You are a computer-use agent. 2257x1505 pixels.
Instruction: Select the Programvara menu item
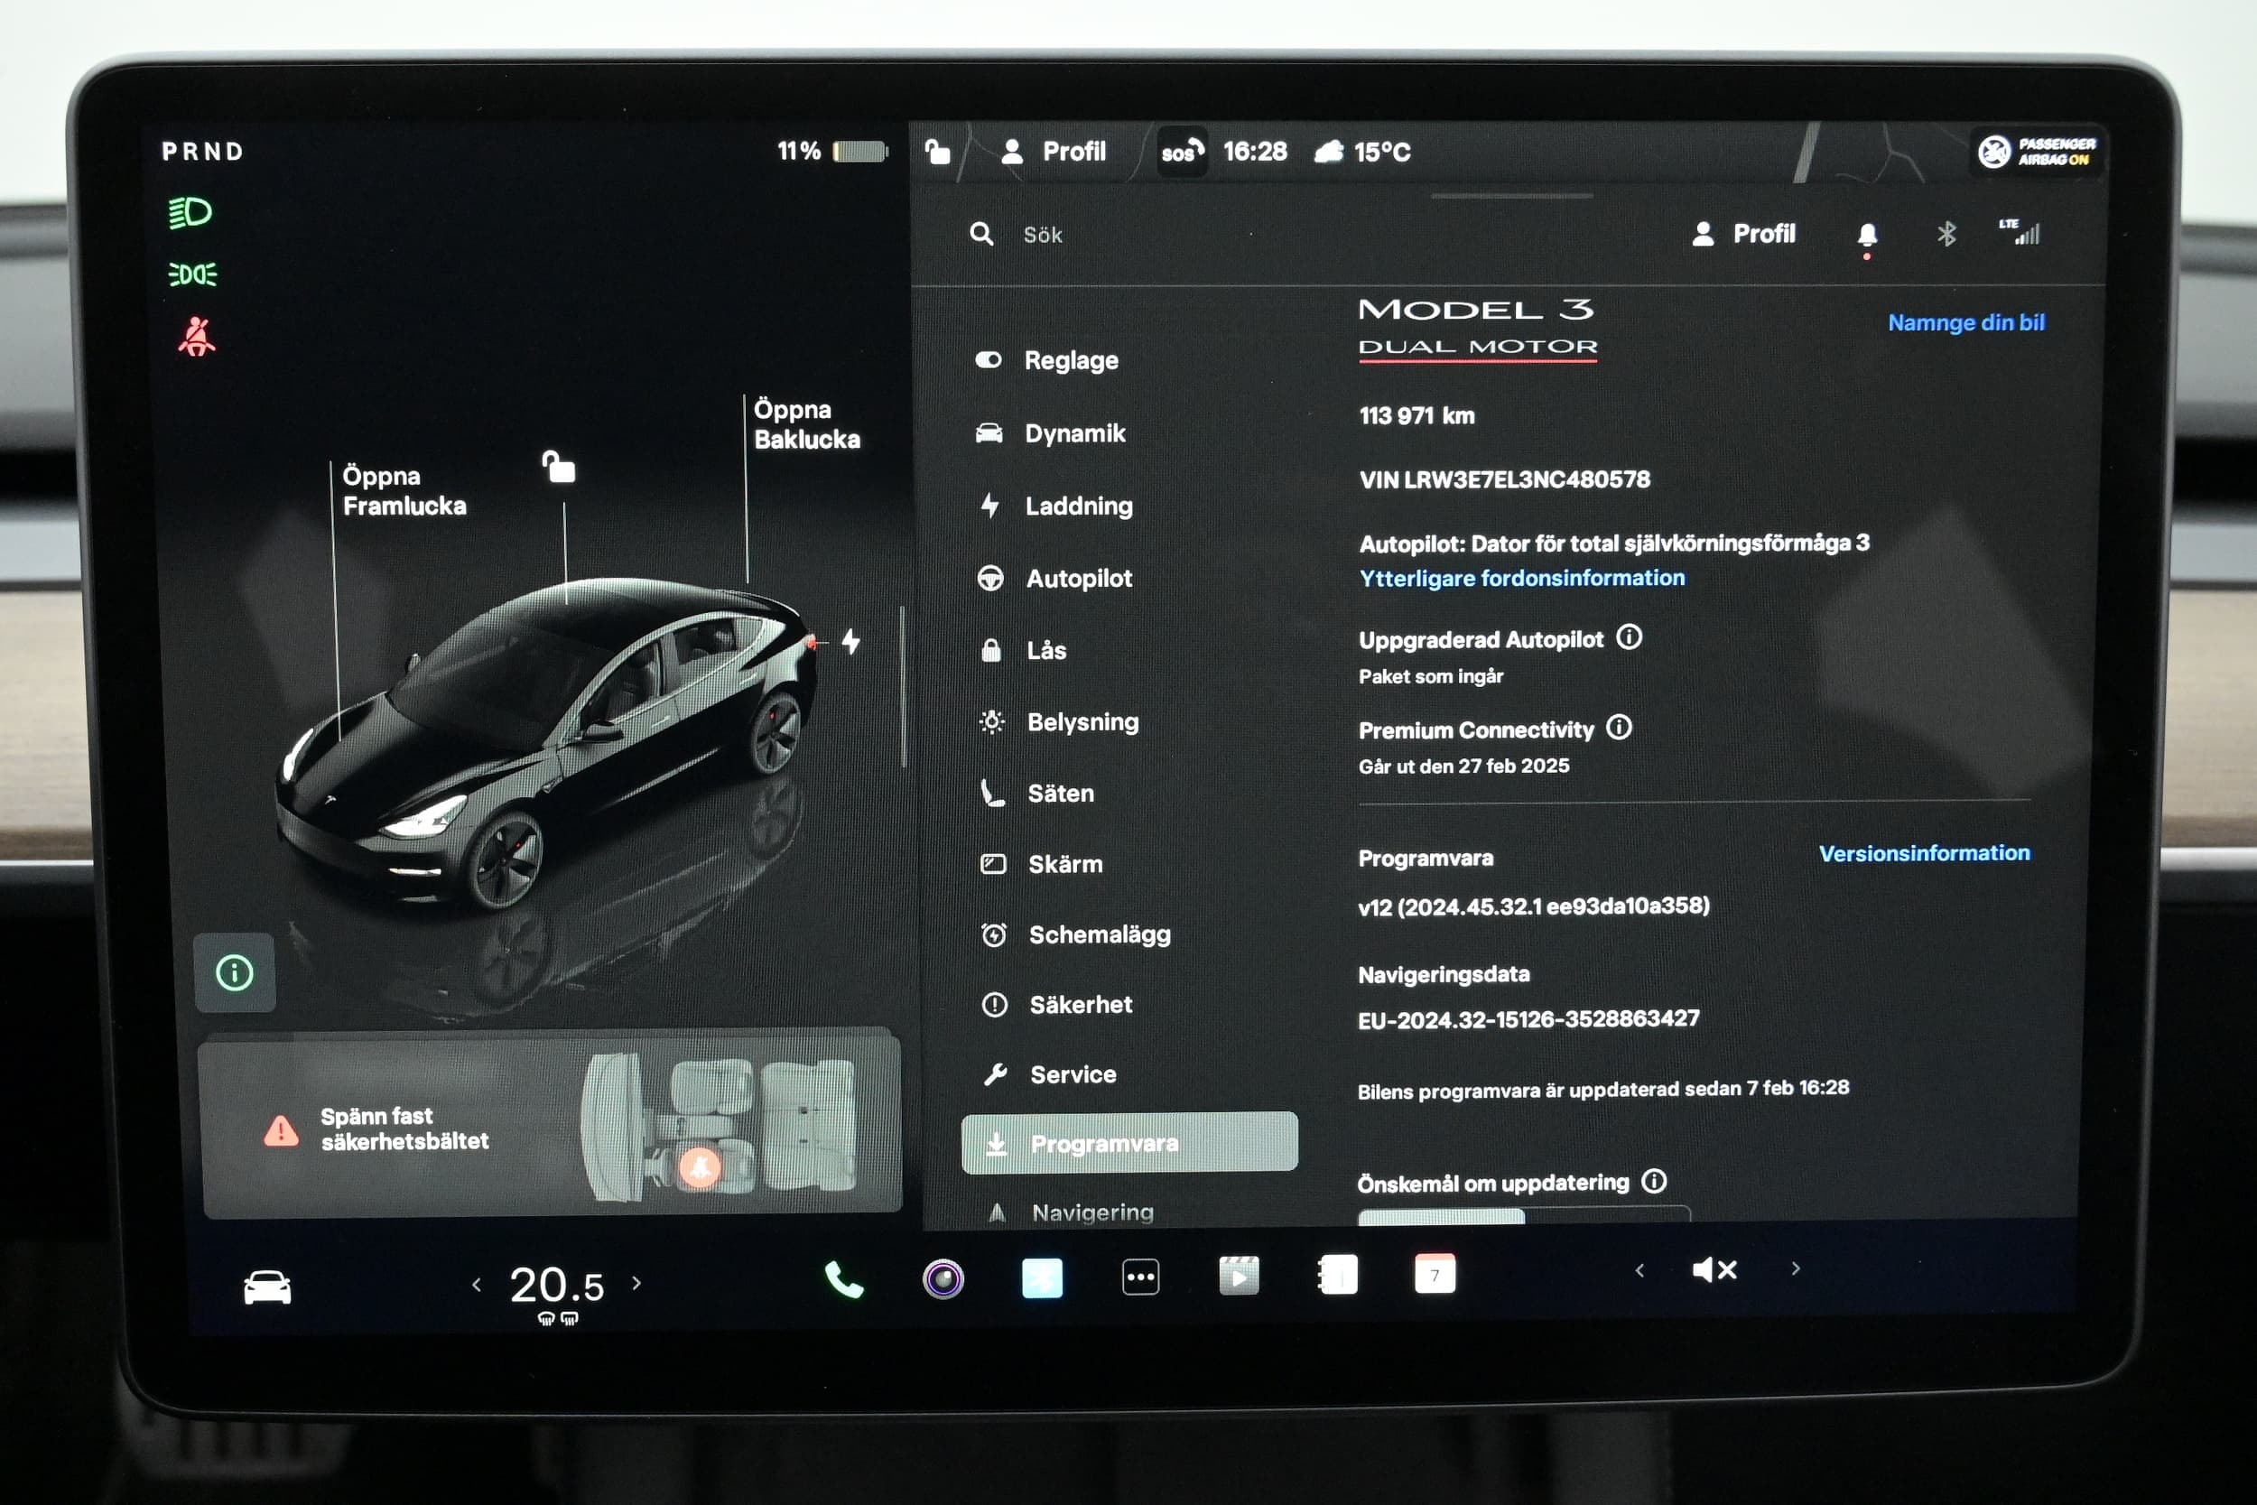tap(1129, 1143)
